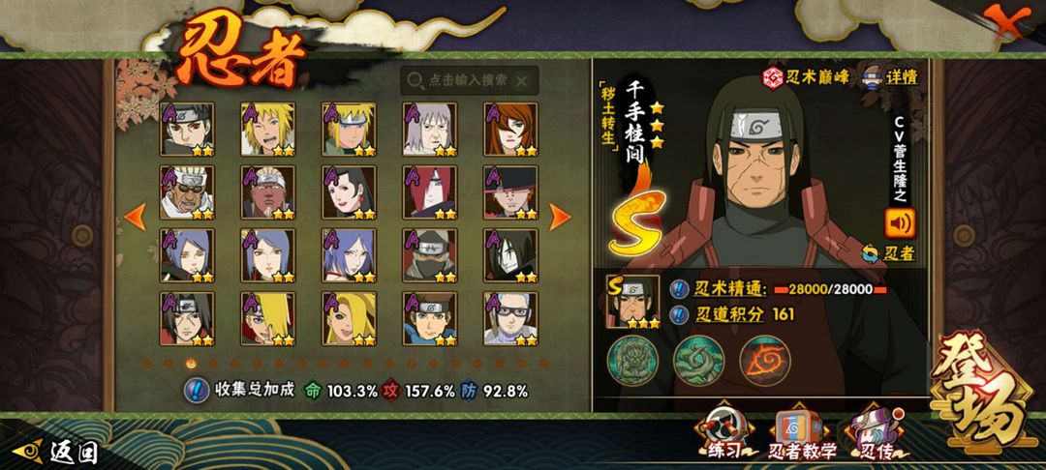Viewport: 1046px width, 470px height.
Task: Toggle the 忍者 swap button
Action: (888, 253)
